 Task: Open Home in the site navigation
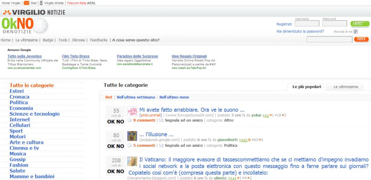click(x=6, y=40)
